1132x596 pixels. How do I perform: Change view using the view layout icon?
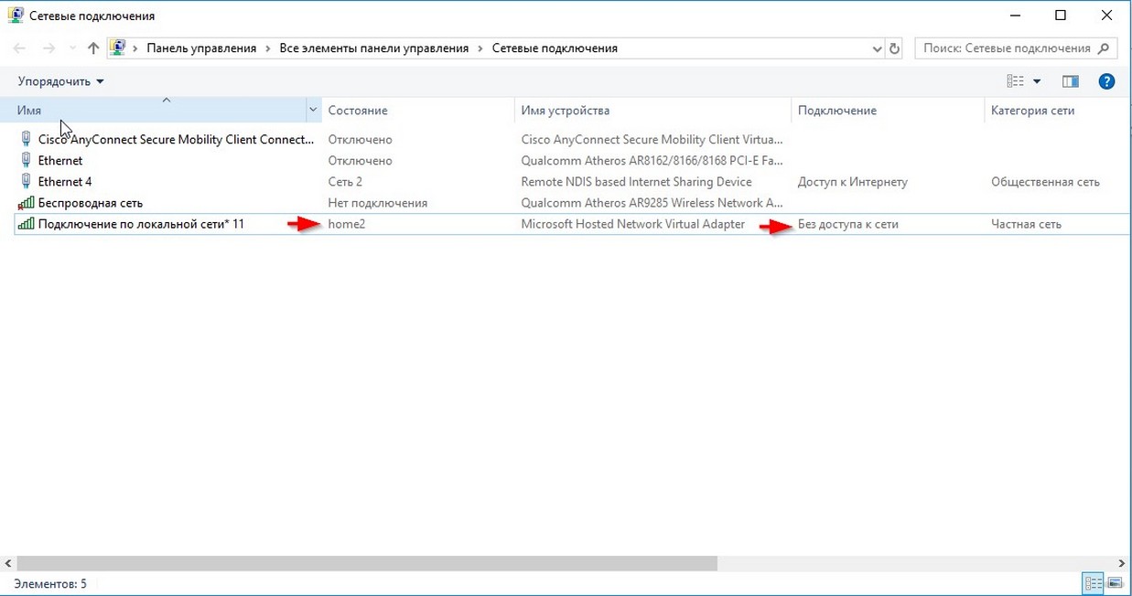[1015, 81]
